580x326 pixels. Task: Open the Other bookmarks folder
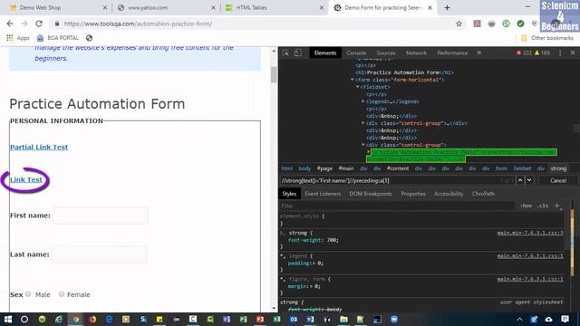[x=547, y=38]
